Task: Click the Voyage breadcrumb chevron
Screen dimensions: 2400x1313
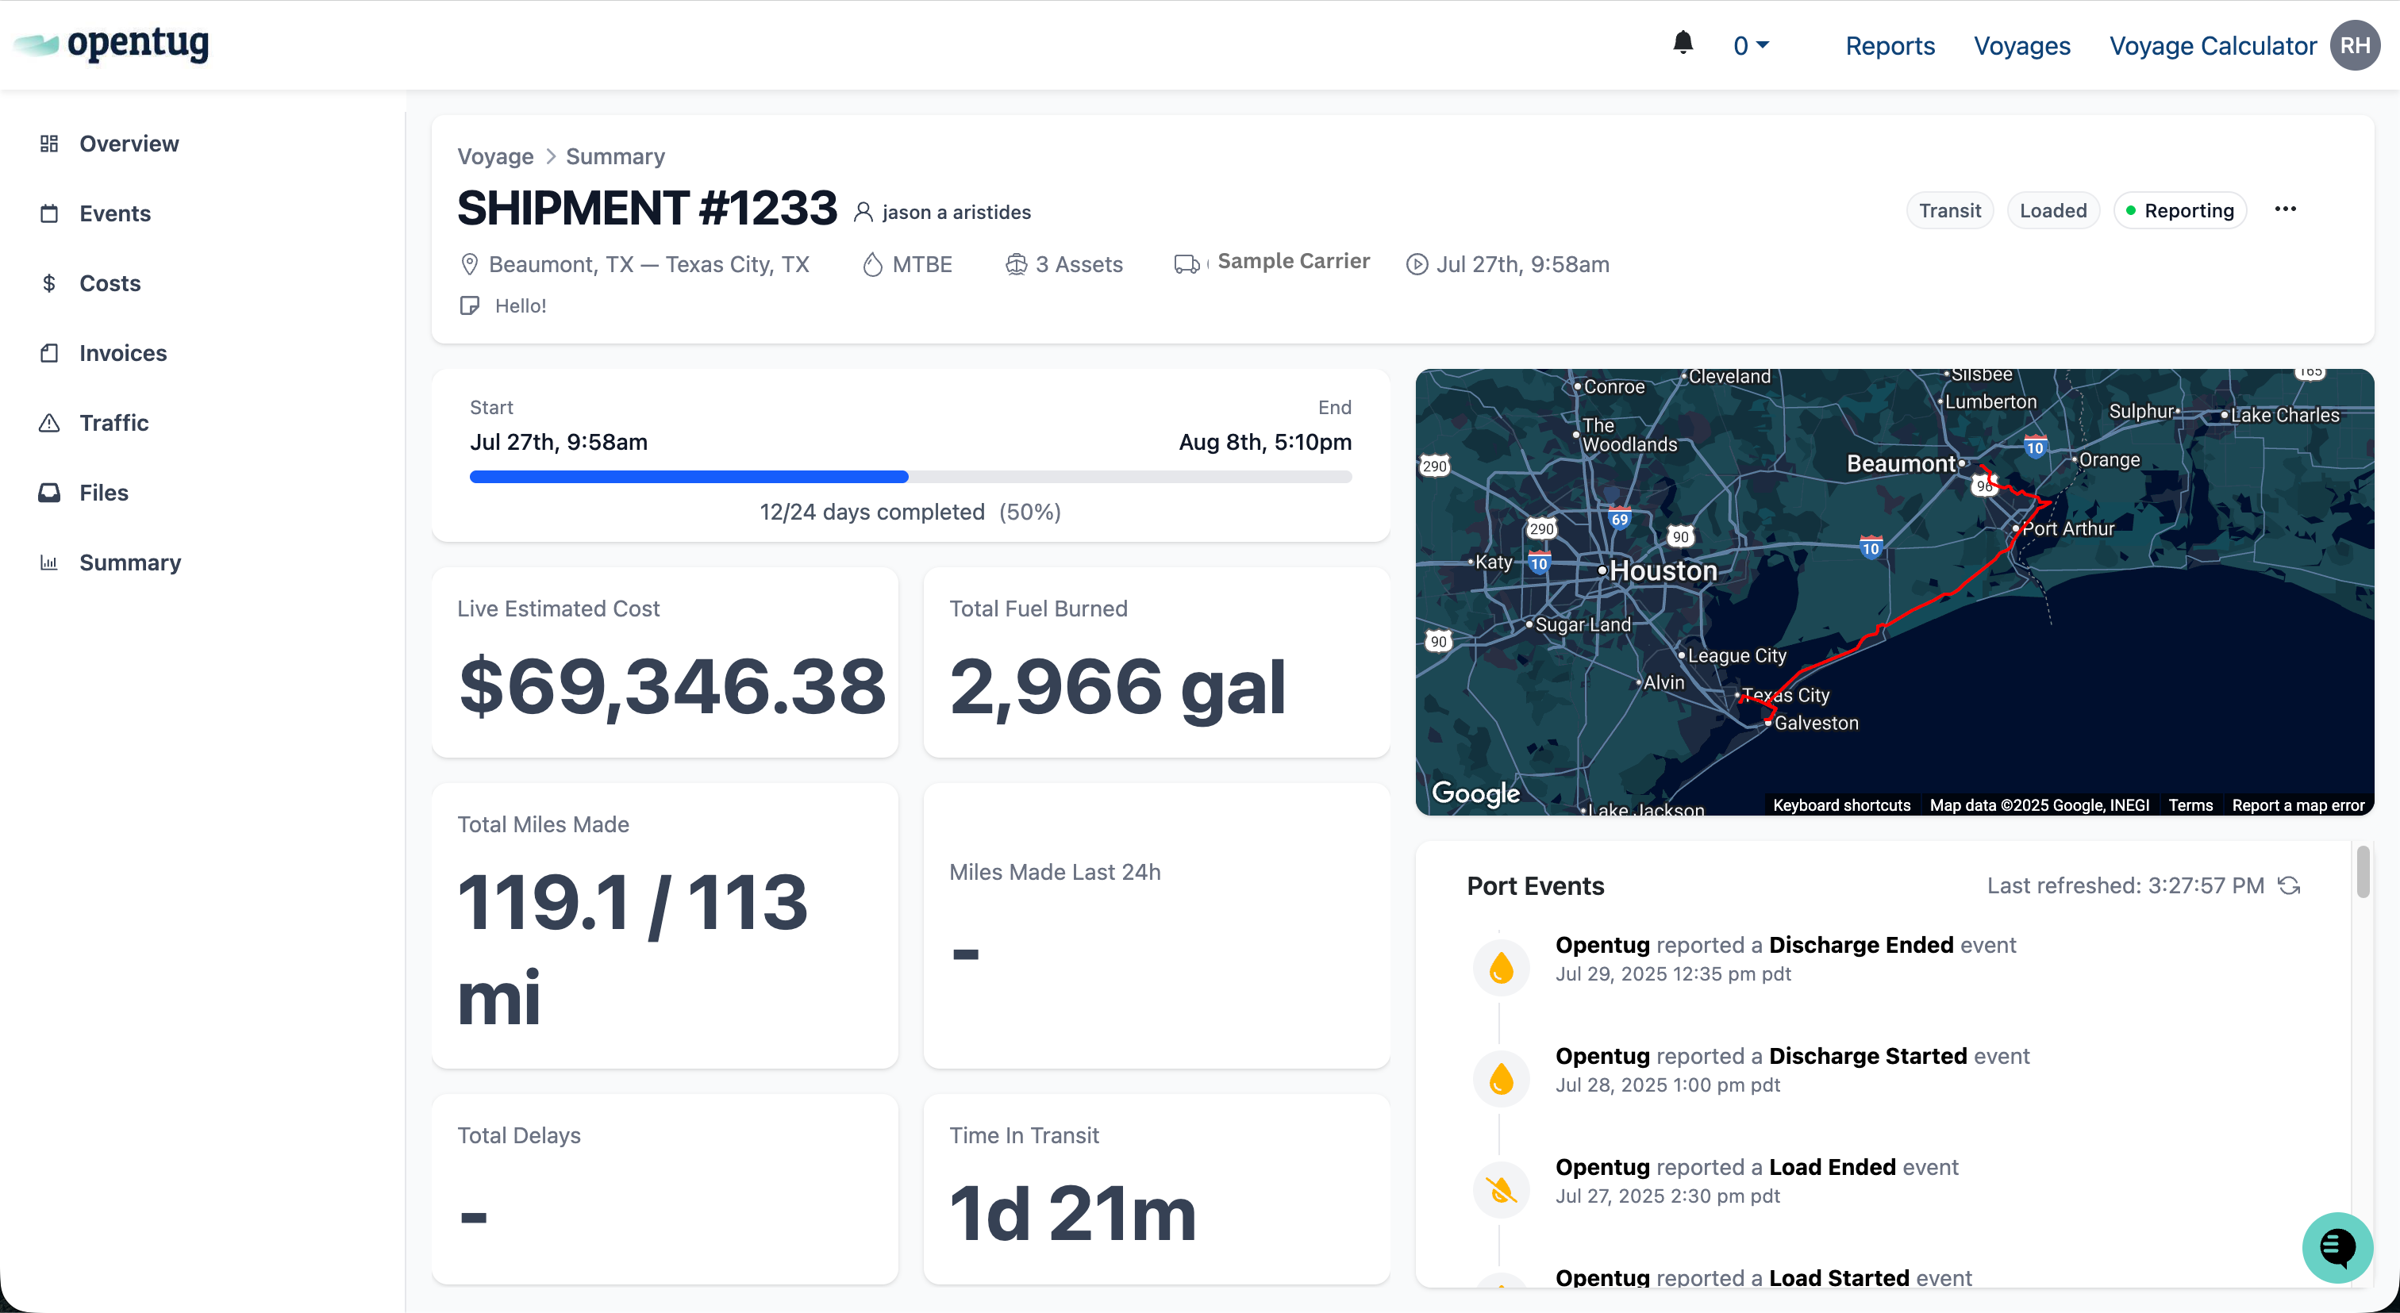Action: coord(550,156)
